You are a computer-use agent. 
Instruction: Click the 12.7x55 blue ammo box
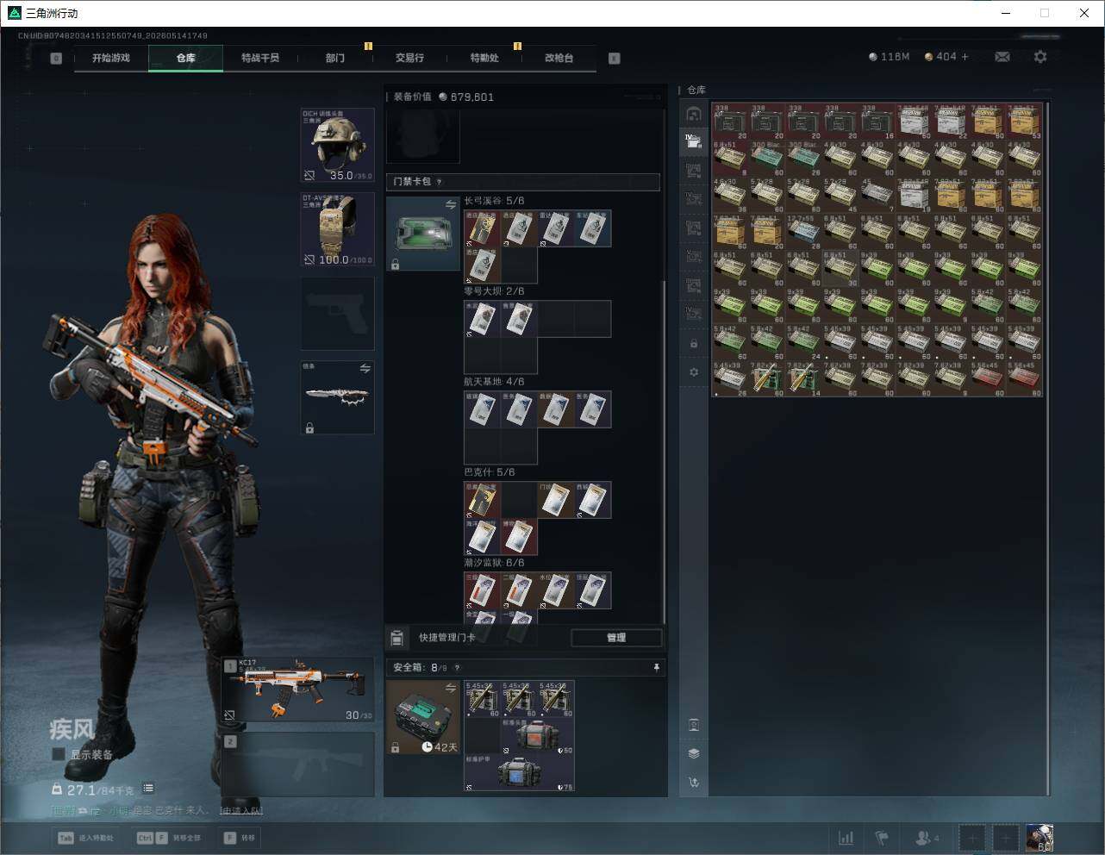(803, 231)
